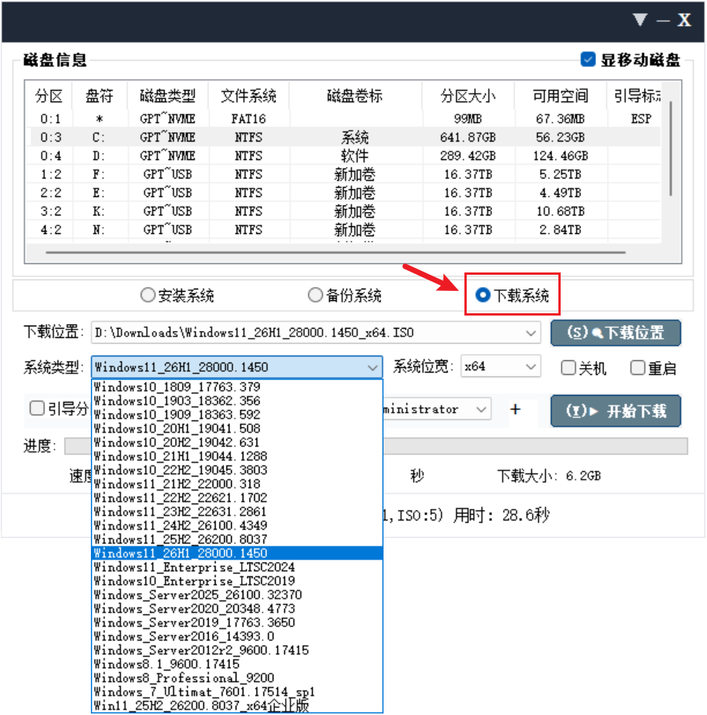The width and height of the screenshot is (707, 715).
Task: Choose Windows8.1_9600.17415 from list
Action: pos(237,664)
